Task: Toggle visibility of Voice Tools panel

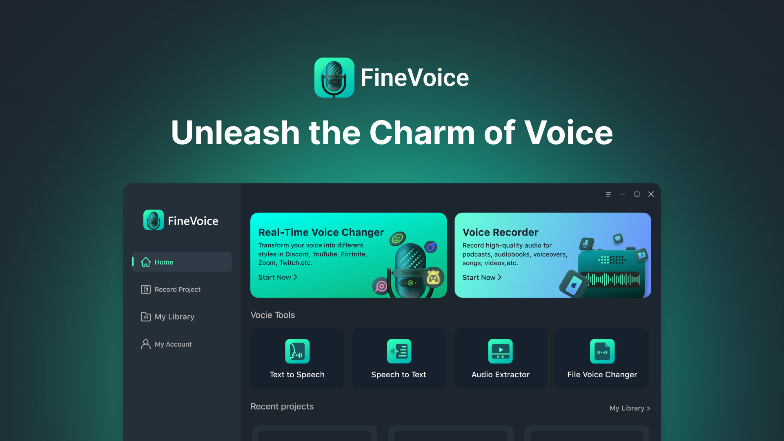Action: [272, 315]
